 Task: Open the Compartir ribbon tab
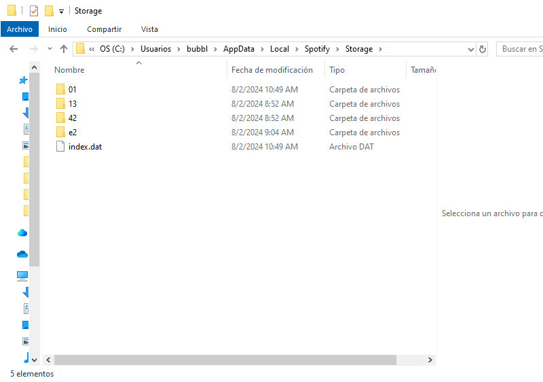(104, 29)
